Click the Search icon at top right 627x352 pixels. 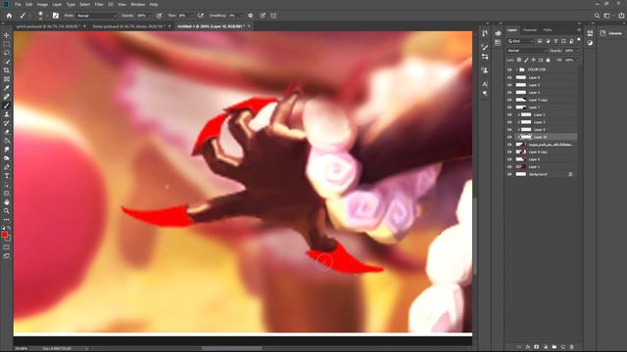point(597,16)
